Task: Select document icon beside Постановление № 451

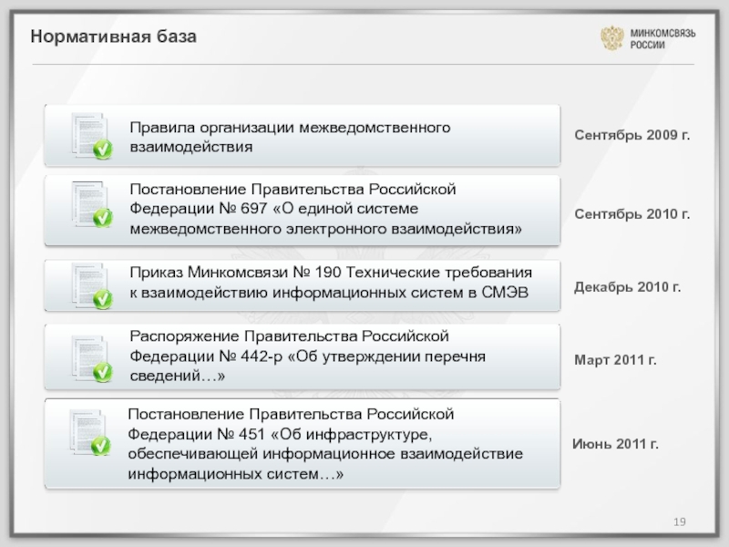Action: tap(88, 432)
